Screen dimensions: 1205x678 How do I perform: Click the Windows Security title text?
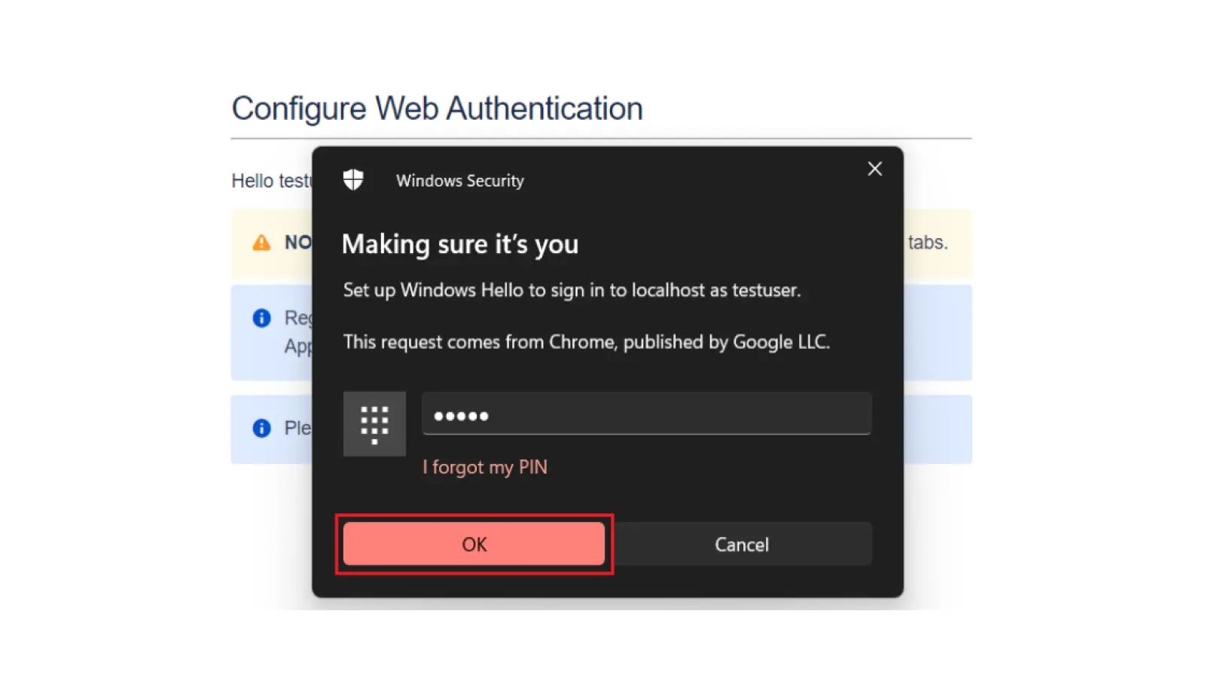pos(459,181)
